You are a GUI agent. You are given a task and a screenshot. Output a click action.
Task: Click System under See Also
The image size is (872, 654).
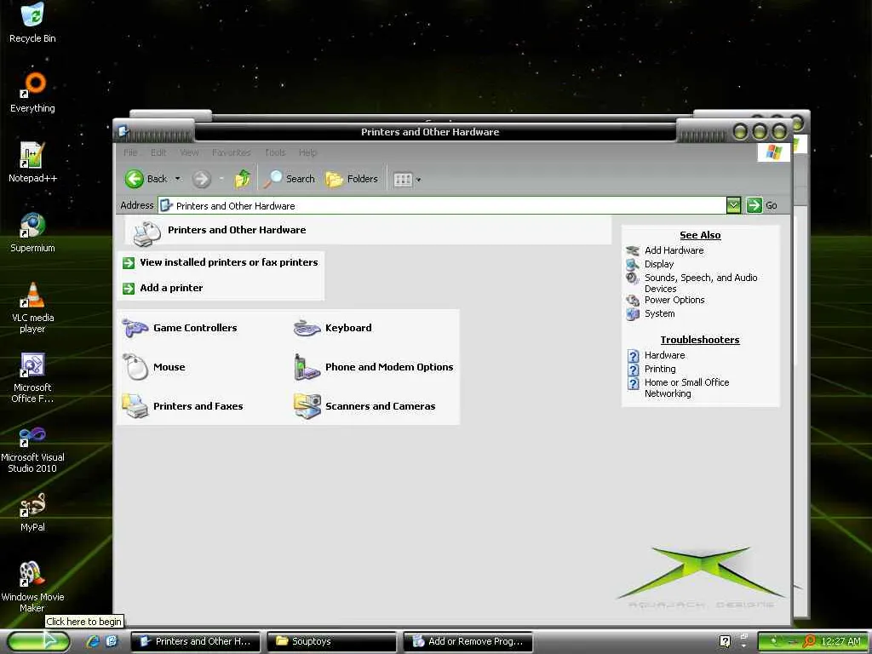click(x=660, y=313)
